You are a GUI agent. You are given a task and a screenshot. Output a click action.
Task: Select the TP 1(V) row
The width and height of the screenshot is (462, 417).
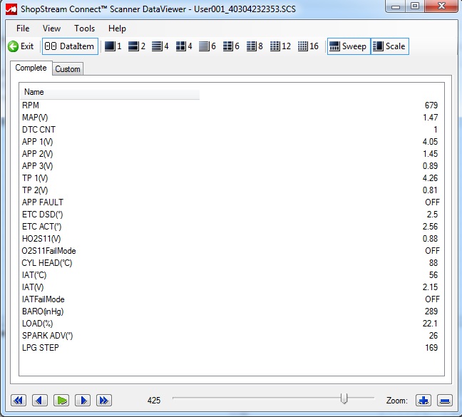click(x=231, y=178)
